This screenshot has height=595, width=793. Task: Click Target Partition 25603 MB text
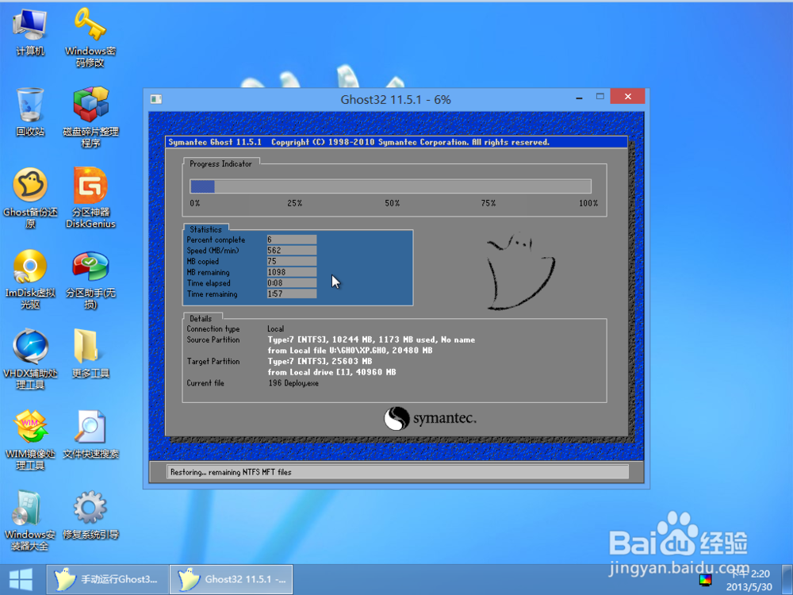click(x=320, y=361)
